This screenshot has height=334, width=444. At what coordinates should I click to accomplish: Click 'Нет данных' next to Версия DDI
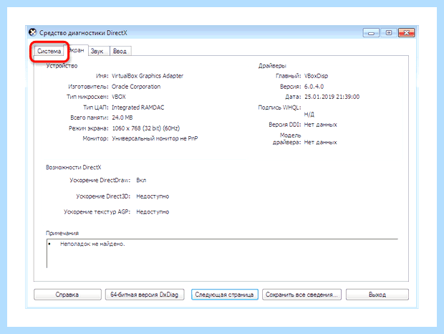[x=321, y=125]
